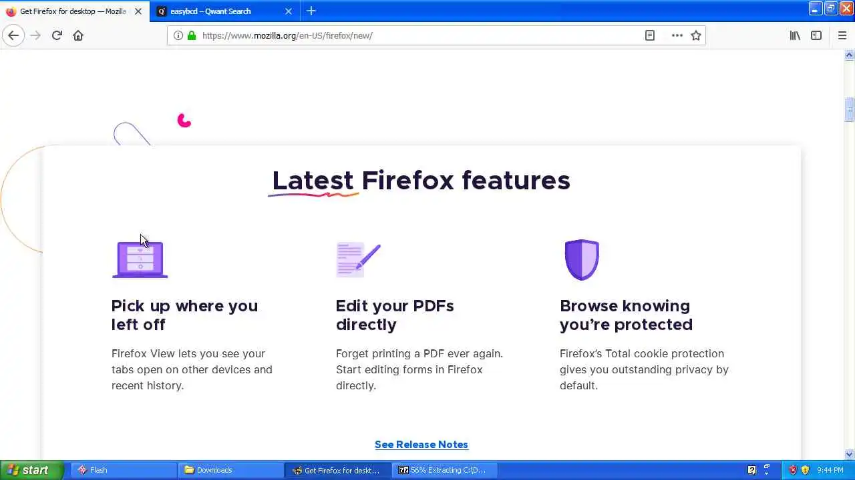The width and height of the screenshot is (855, 480).
Task: Open the page actions three-dots menu
Action: (677, 35)
